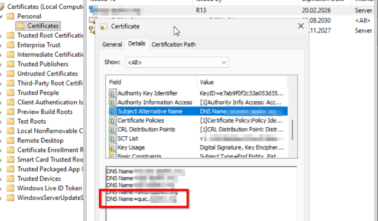378x221 pixels.
Task: Select Preview Build Roots folder
Action: (45, 112)
